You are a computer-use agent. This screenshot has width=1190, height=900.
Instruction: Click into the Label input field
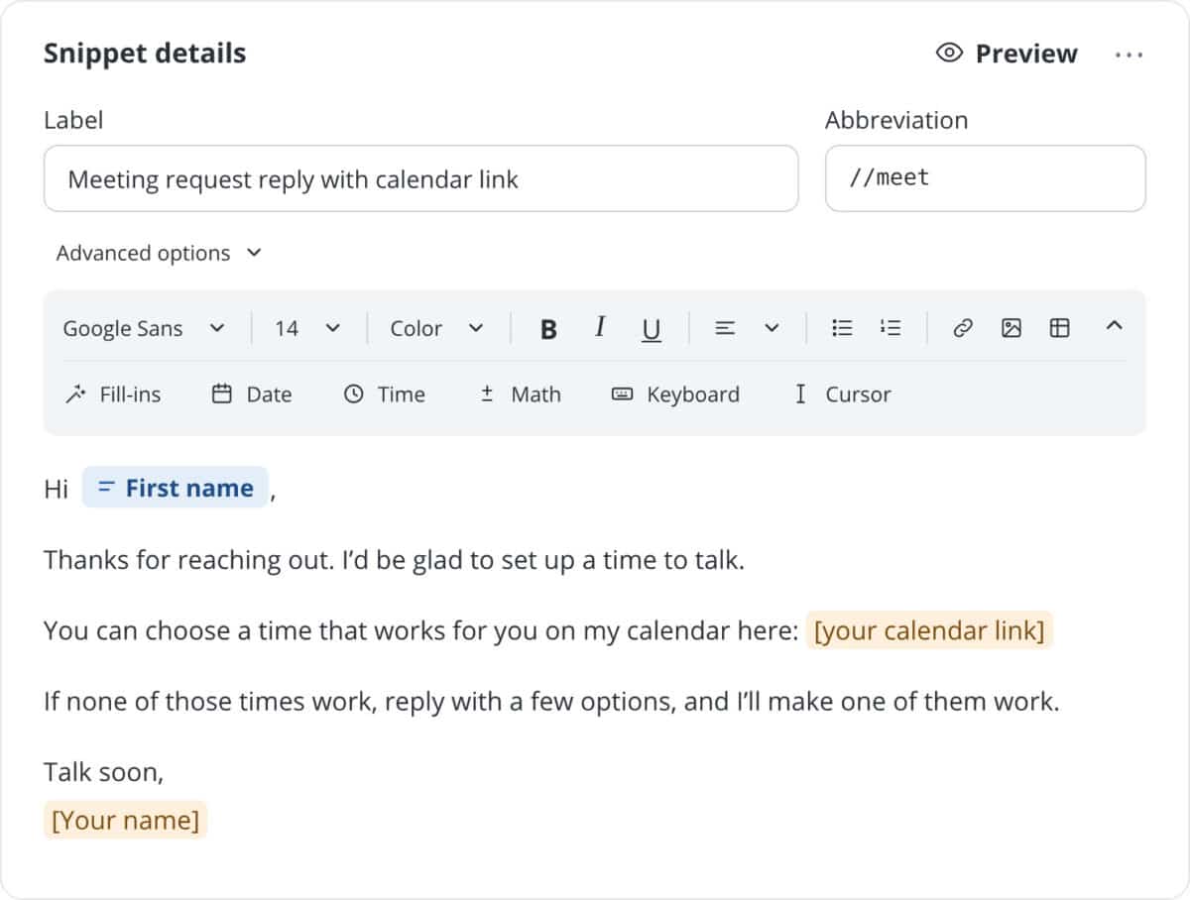[x=420, y=178]
